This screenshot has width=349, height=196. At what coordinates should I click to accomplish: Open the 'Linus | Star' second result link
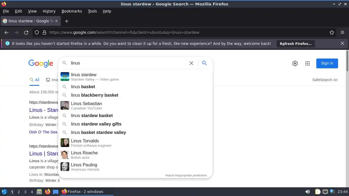(x=44, y=154)
